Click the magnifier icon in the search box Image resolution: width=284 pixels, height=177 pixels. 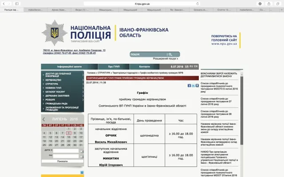point(170,54)
